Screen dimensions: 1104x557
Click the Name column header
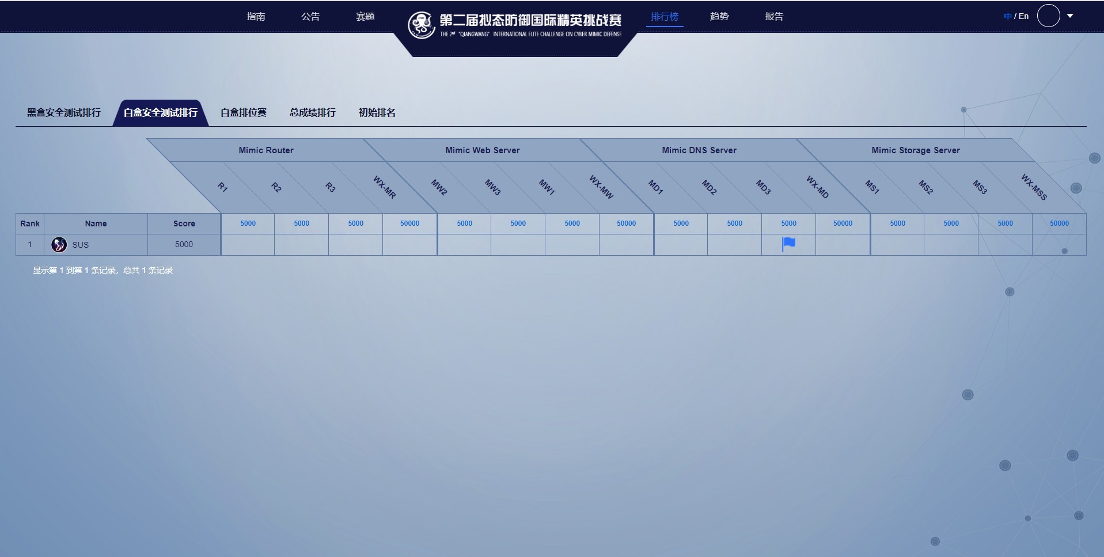tap(96, 223)
